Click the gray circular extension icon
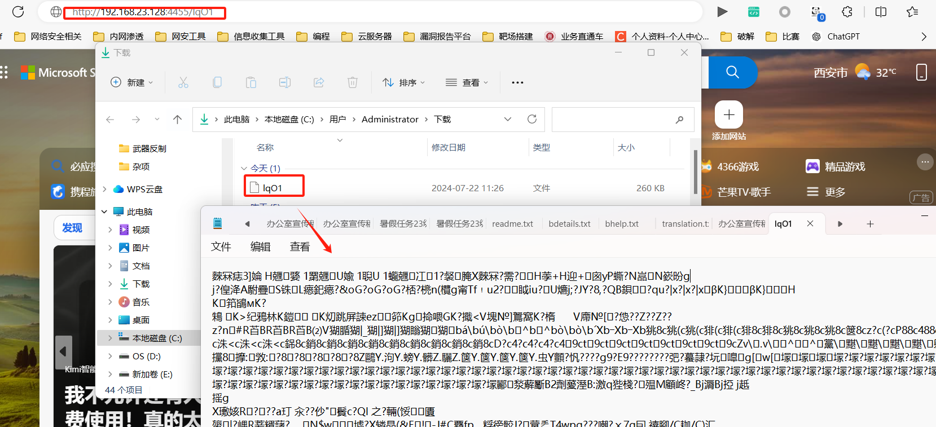Viewport: 936px width, 427px height. tap(785, 12)
